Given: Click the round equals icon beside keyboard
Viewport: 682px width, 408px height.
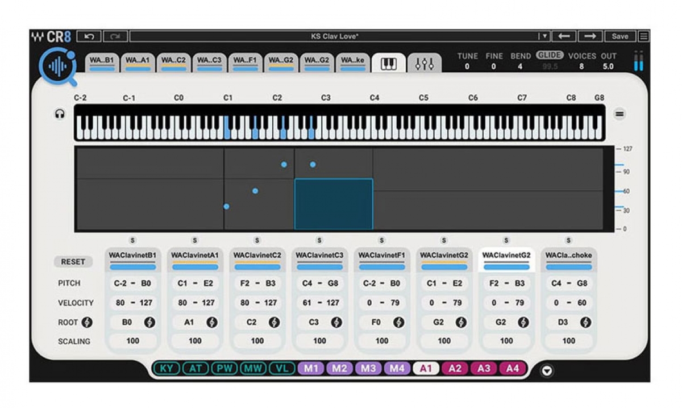Looking at the screenshot, I should [x=619, y=114].
